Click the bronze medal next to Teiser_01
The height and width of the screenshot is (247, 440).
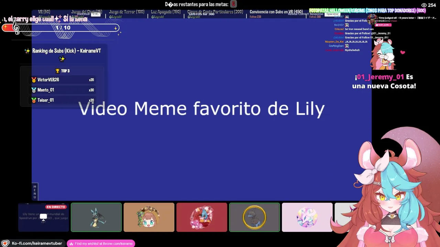tap(34, 101)
